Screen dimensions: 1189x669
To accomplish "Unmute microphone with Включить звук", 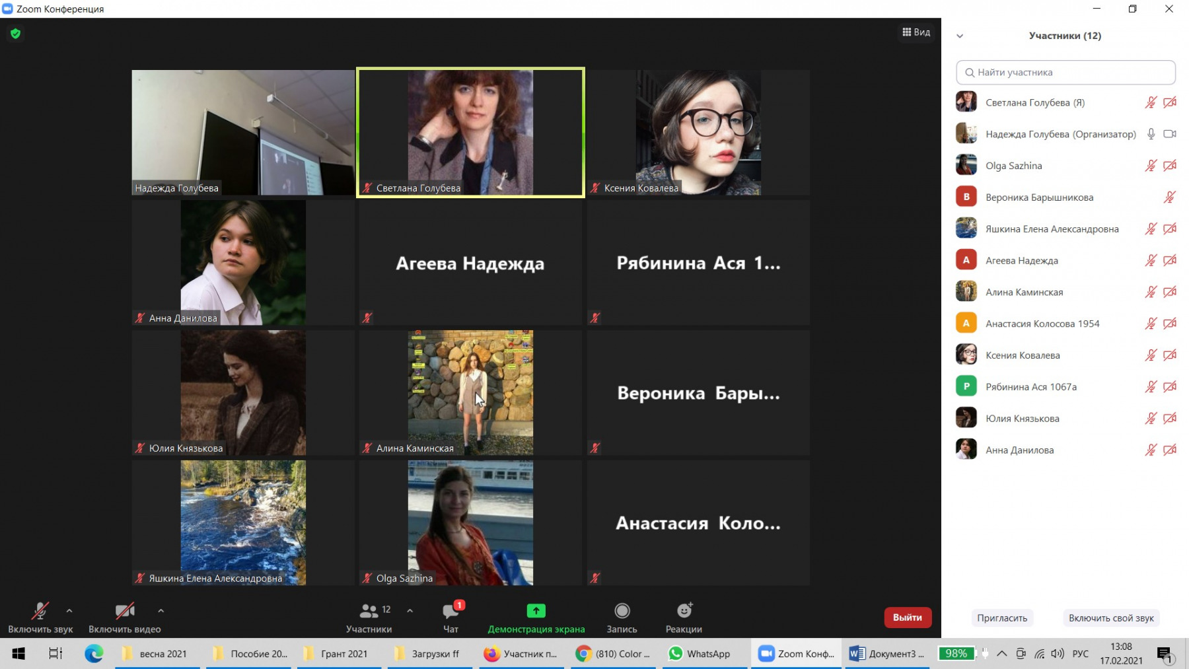I will 40,612.
